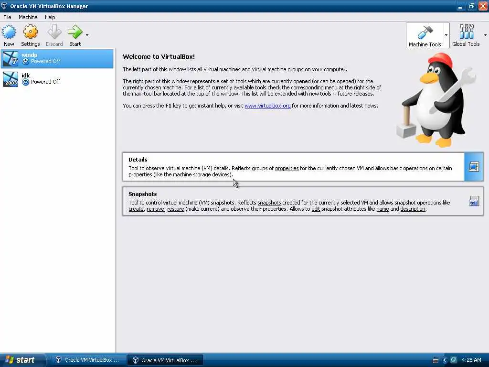Click the windp Windows 7 OS icon
The width and height of the screenshot is (489, 367).
point(11,58)
